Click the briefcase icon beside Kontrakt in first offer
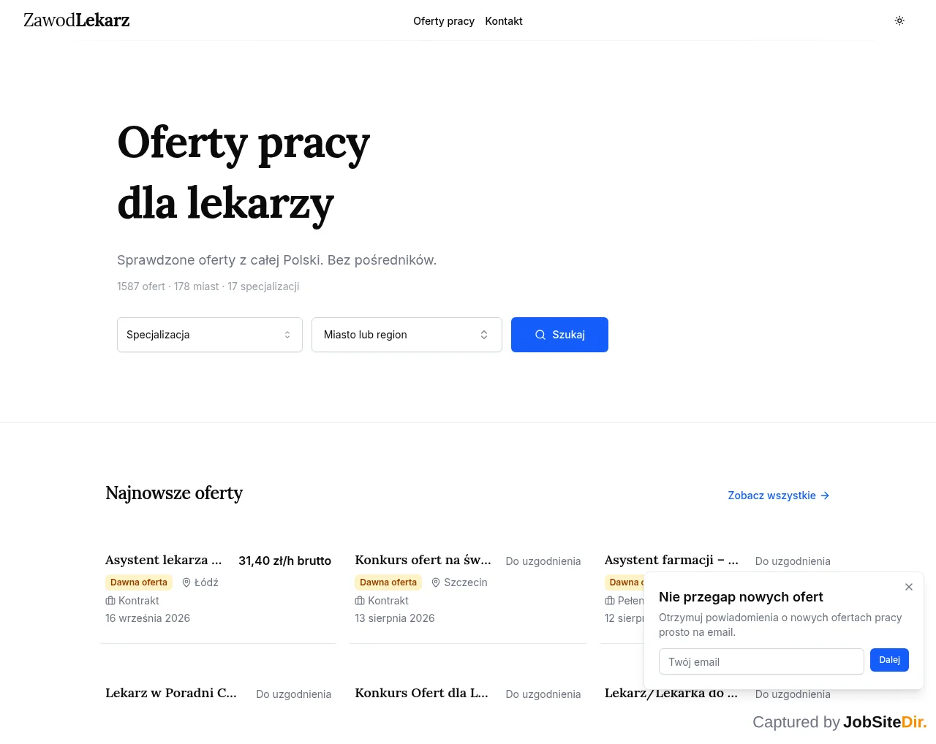The height and width of the screenshot is (744, 936). click(x=110, y=601)
